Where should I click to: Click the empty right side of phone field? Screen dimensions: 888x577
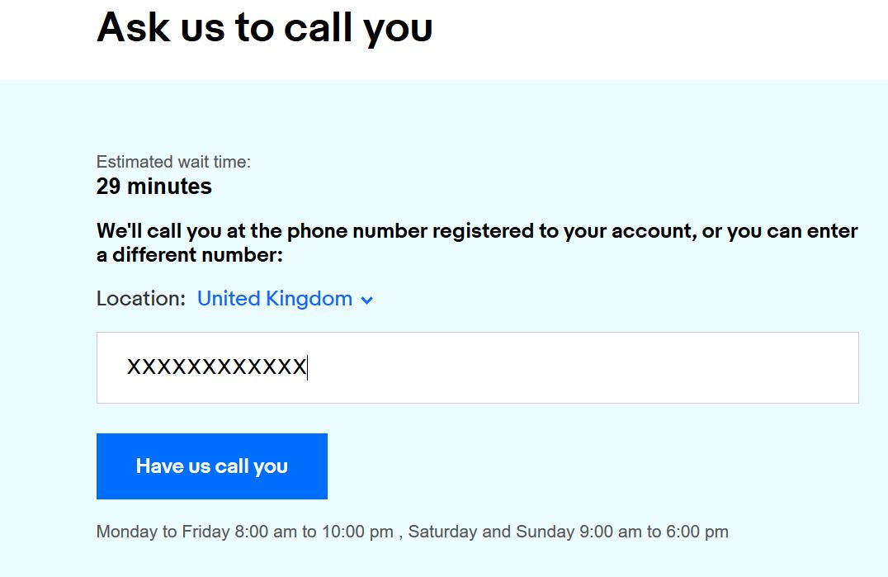pos(660,368)
